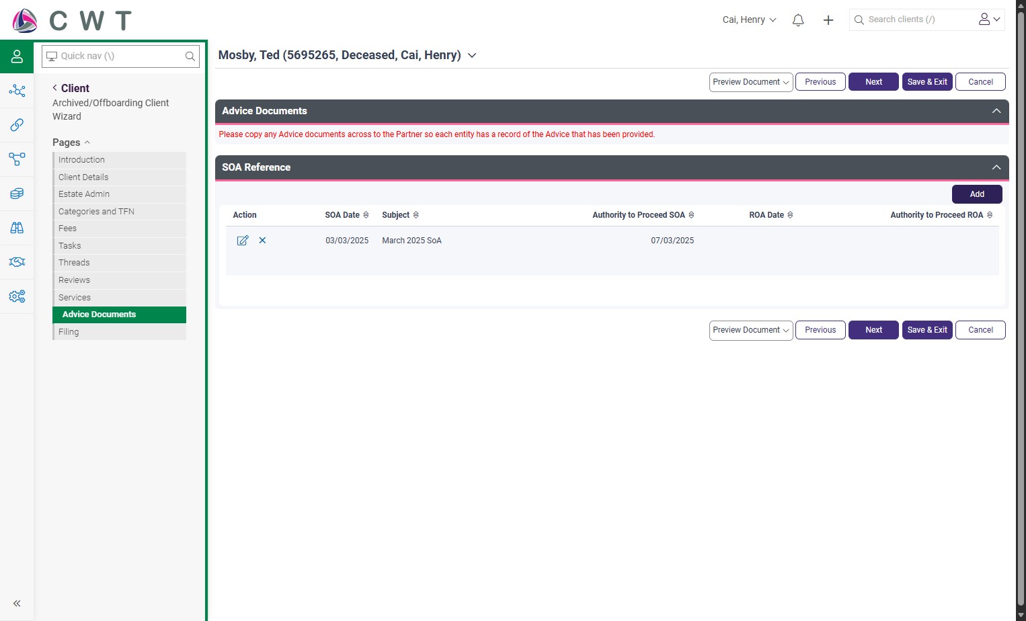Viewport: 1026px width, 621px height.
Task: Delete the March 2025 SoA row
Action: click(x=263, y=241)
